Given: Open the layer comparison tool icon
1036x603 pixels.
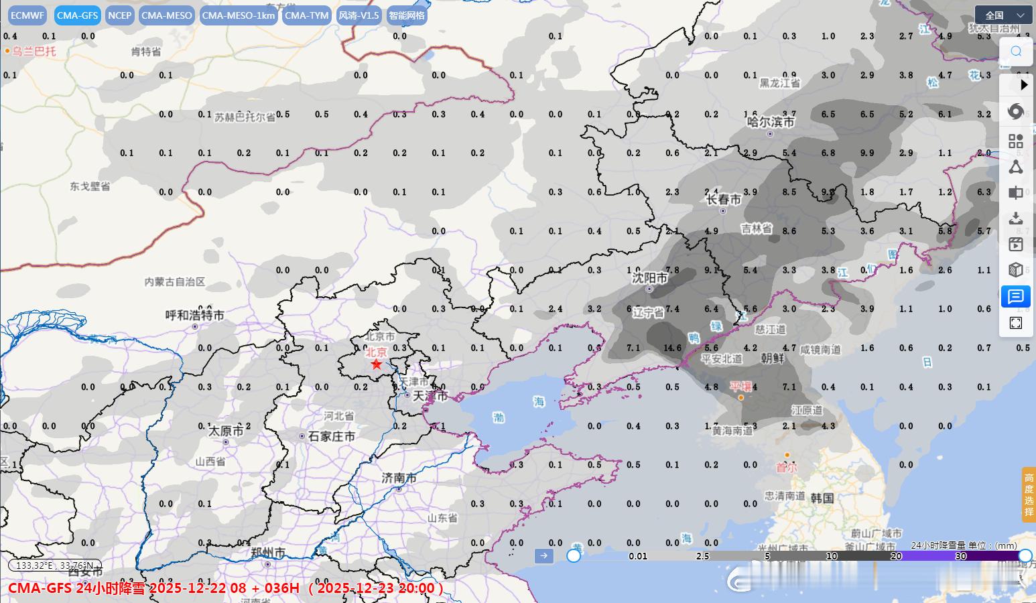Looking at the screenshot, I should [1016, 193].
